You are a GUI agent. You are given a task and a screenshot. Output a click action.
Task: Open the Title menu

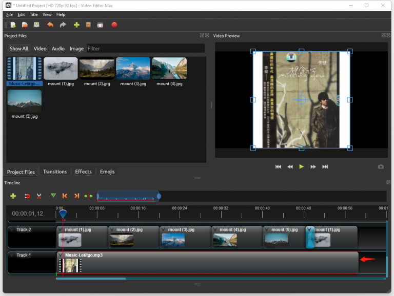coord(33,15)
